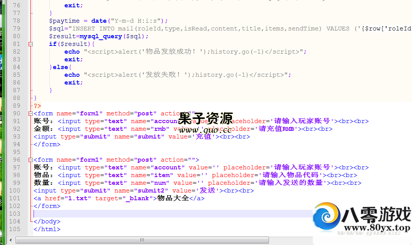Collapse the second form fold at line 96

point(30,160)
